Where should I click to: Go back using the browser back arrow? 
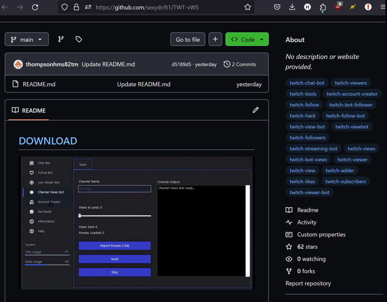5,7
